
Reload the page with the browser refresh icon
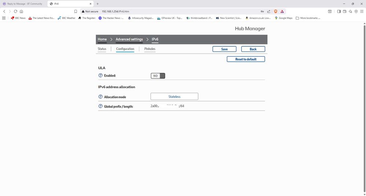pos(15,11)
